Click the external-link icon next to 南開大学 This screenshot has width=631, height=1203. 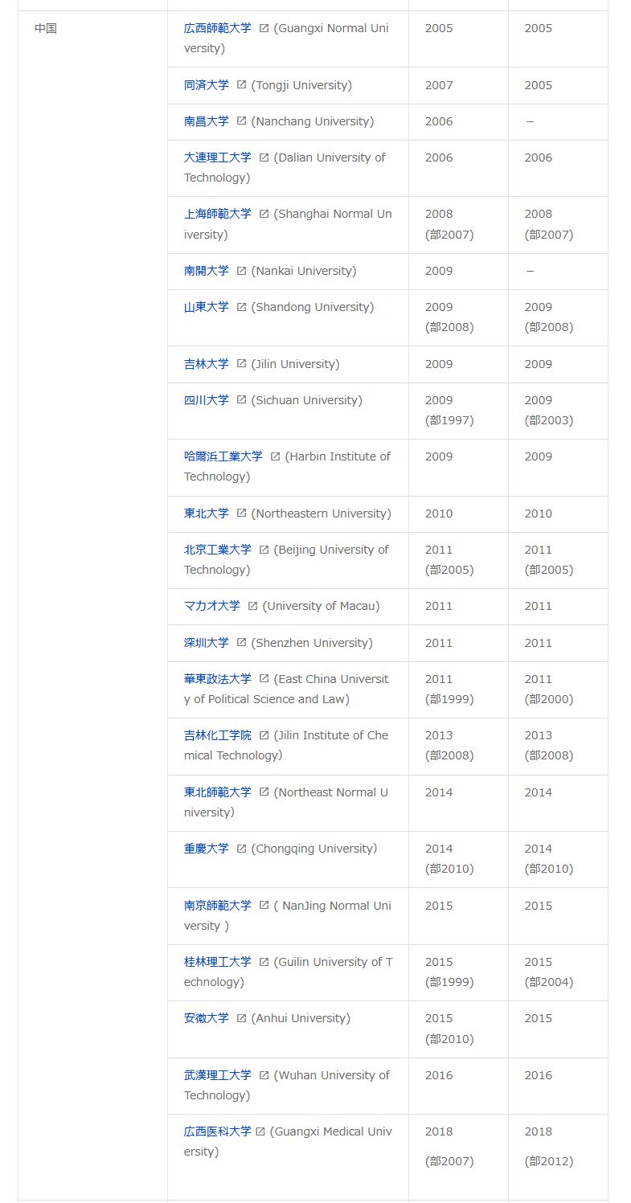pos(241,271)
